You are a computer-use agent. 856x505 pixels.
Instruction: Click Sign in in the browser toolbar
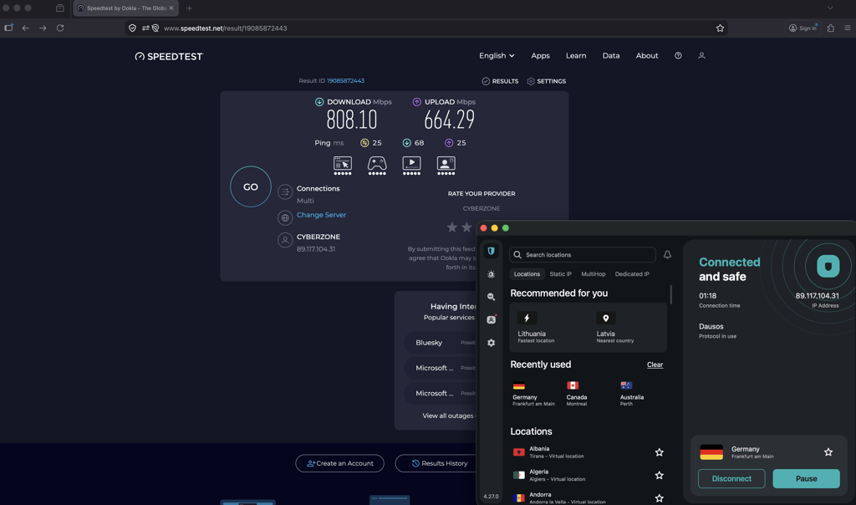click(803, 28)
